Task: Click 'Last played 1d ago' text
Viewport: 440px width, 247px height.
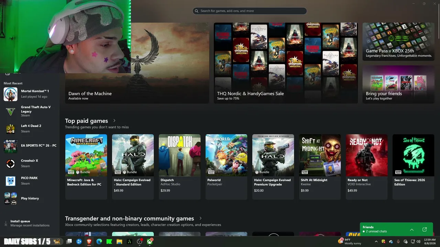Action: pos(34,97)
